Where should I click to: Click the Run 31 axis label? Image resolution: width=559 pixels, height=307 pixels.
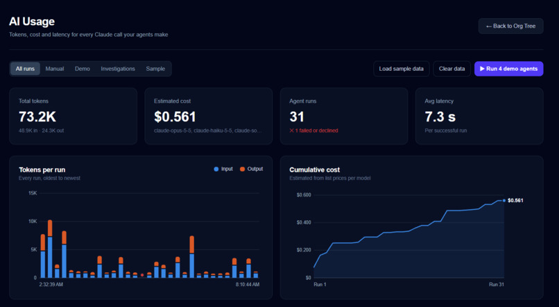click(497, 285)
